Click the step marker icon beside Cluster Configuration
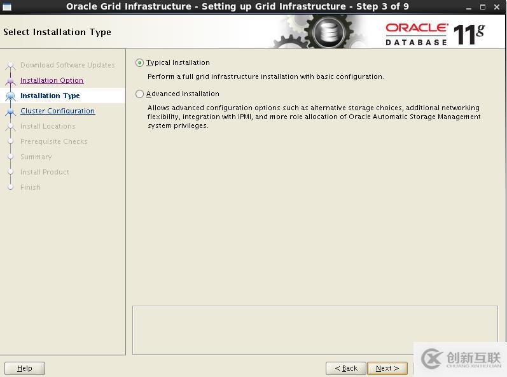Image resolution: width=507 pixels, height=377 pixels. (x=11, y=111)
